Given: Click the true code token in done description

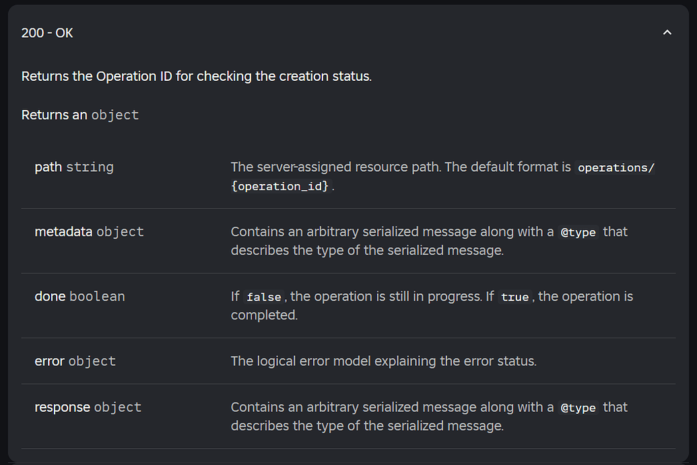Looking at the screenshot, I should (515, 297).
